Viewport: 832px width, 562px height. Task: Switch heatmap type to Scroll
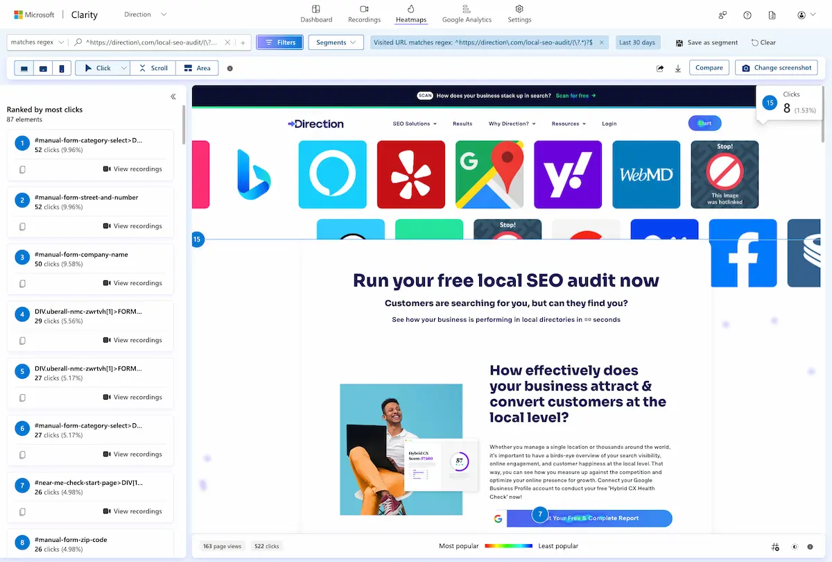(x=153, y=68)
